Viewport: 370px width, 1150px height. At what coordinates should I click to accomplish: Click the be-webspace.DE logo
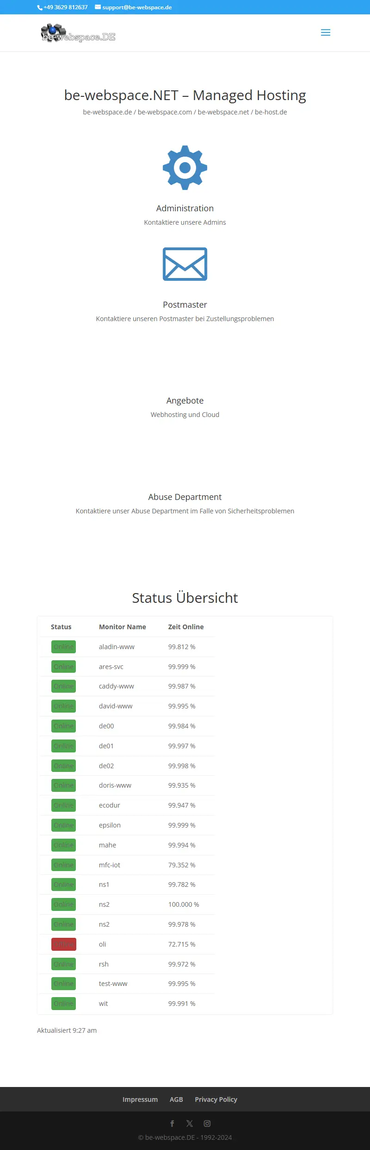78,33
